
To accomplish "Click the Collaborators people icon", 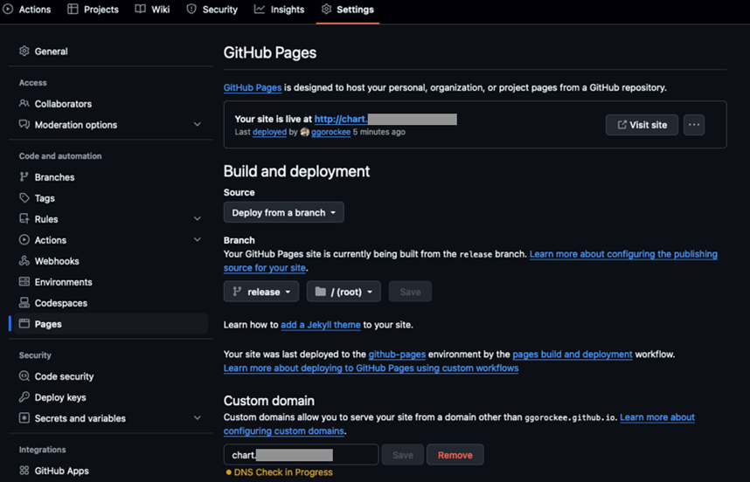I will point(24,103).
